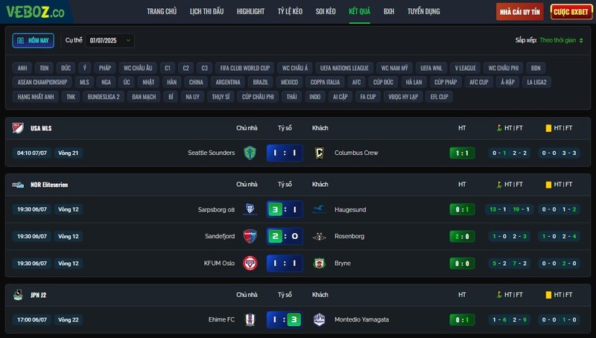Screen dimensions: 596x338
Task: Click the NHÀ CÁI UY TÍN button
Action: pos(519,12)
